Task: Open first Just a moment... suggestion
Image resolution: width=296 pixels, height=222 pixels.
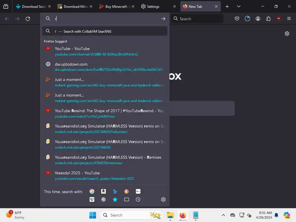Action: click(105, 82)
